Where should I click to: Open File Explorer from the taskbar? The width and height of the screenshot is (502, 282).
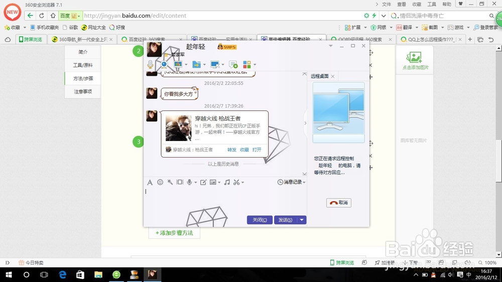98,274
